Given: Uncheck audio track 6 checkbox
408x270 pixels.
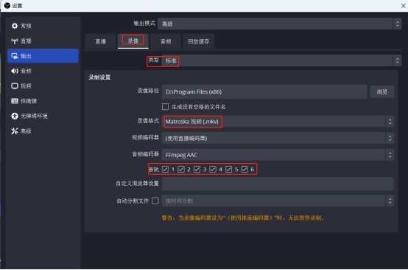Looking at the screenshot, I should (x=245, y=170).
